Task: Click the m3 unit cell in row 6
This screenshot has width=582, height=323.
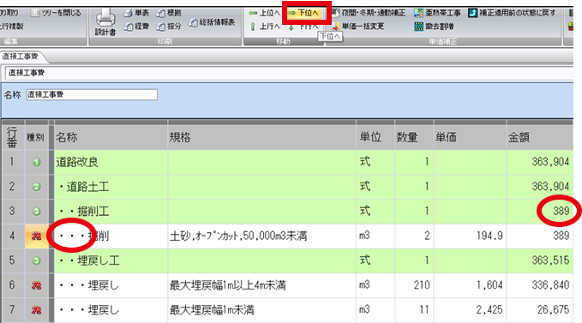Action: tap(375, 285)
